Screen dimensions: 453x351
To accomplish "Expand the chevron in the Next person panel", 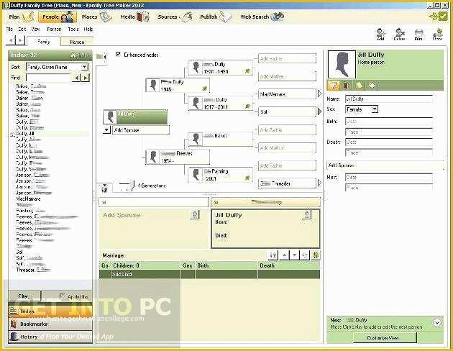I will coord(437,322).
